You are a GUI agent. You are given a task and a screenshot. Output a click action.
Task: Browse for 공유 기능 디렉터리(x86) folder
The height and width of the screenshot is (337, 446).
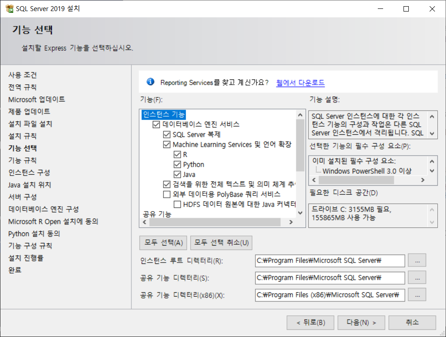pos(417,294)
